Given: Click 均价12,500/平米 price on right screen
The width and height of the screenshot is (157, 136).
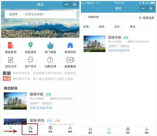Looking at the screenshot, I should point(119,50).
